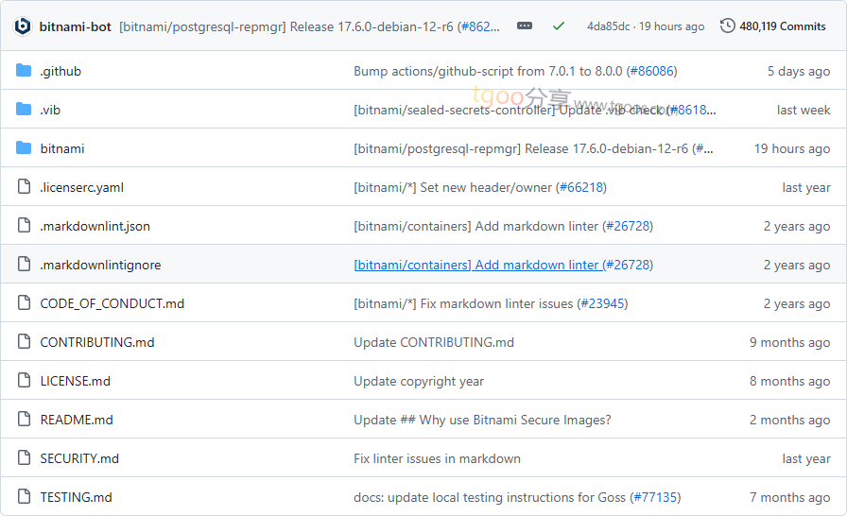Viewport: 847px width, 516px height.
Task: Open commit hash 4da85dc
Action: tap(610, 26)
